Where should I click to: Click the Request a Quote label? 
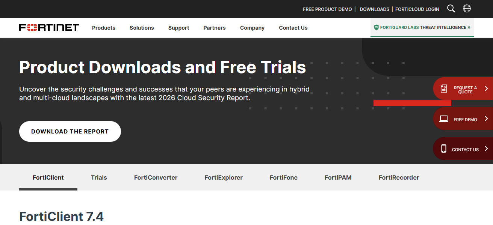point(465,90)
